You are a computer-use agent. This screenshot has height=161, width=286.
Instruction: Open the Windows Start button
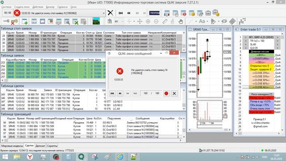point(5,157)
